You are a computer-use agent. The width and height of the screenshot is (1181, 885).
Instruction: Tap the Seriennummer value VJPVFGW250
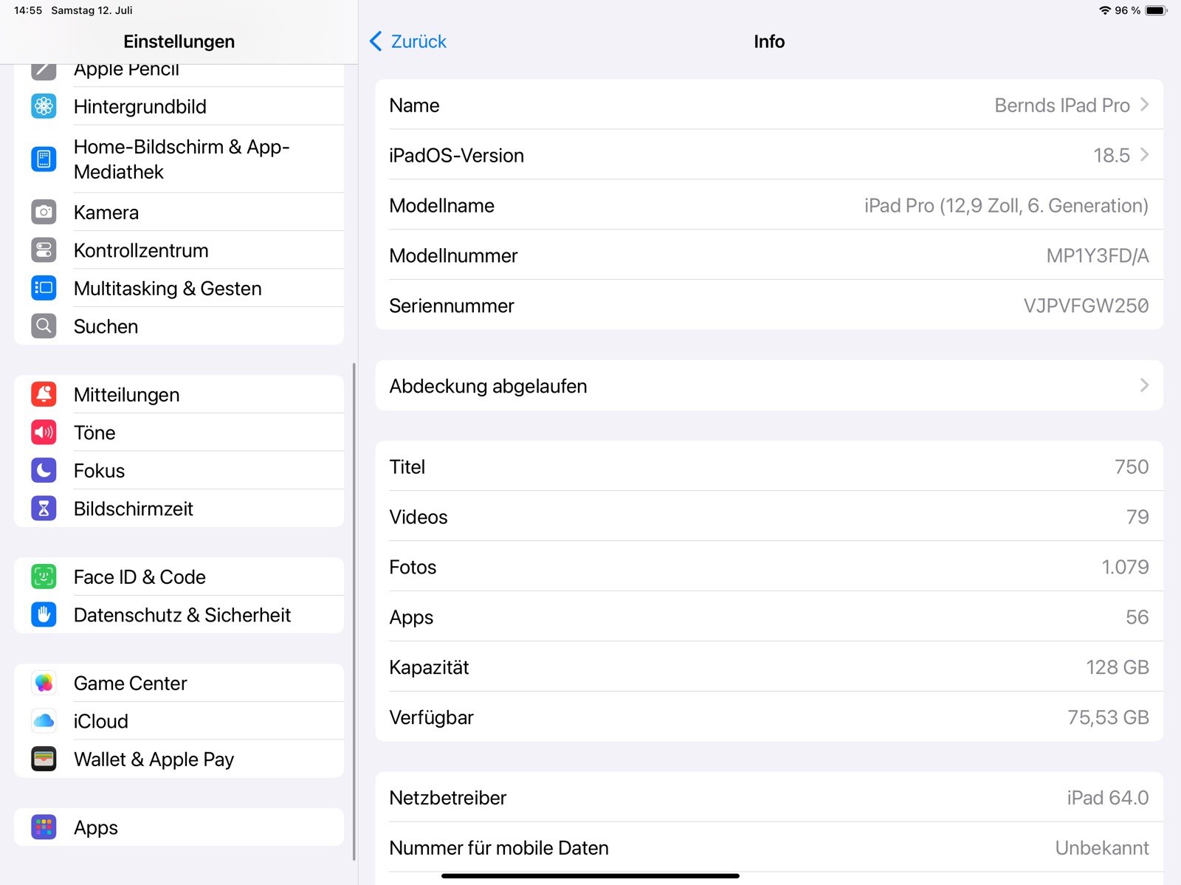(x=1086, y=306)
